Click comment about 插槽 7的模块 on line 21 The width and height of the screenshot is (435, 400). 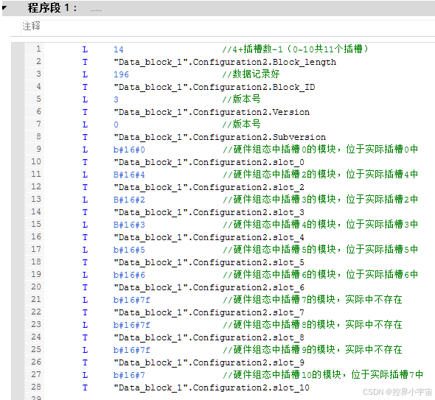(x=313, y=299)
